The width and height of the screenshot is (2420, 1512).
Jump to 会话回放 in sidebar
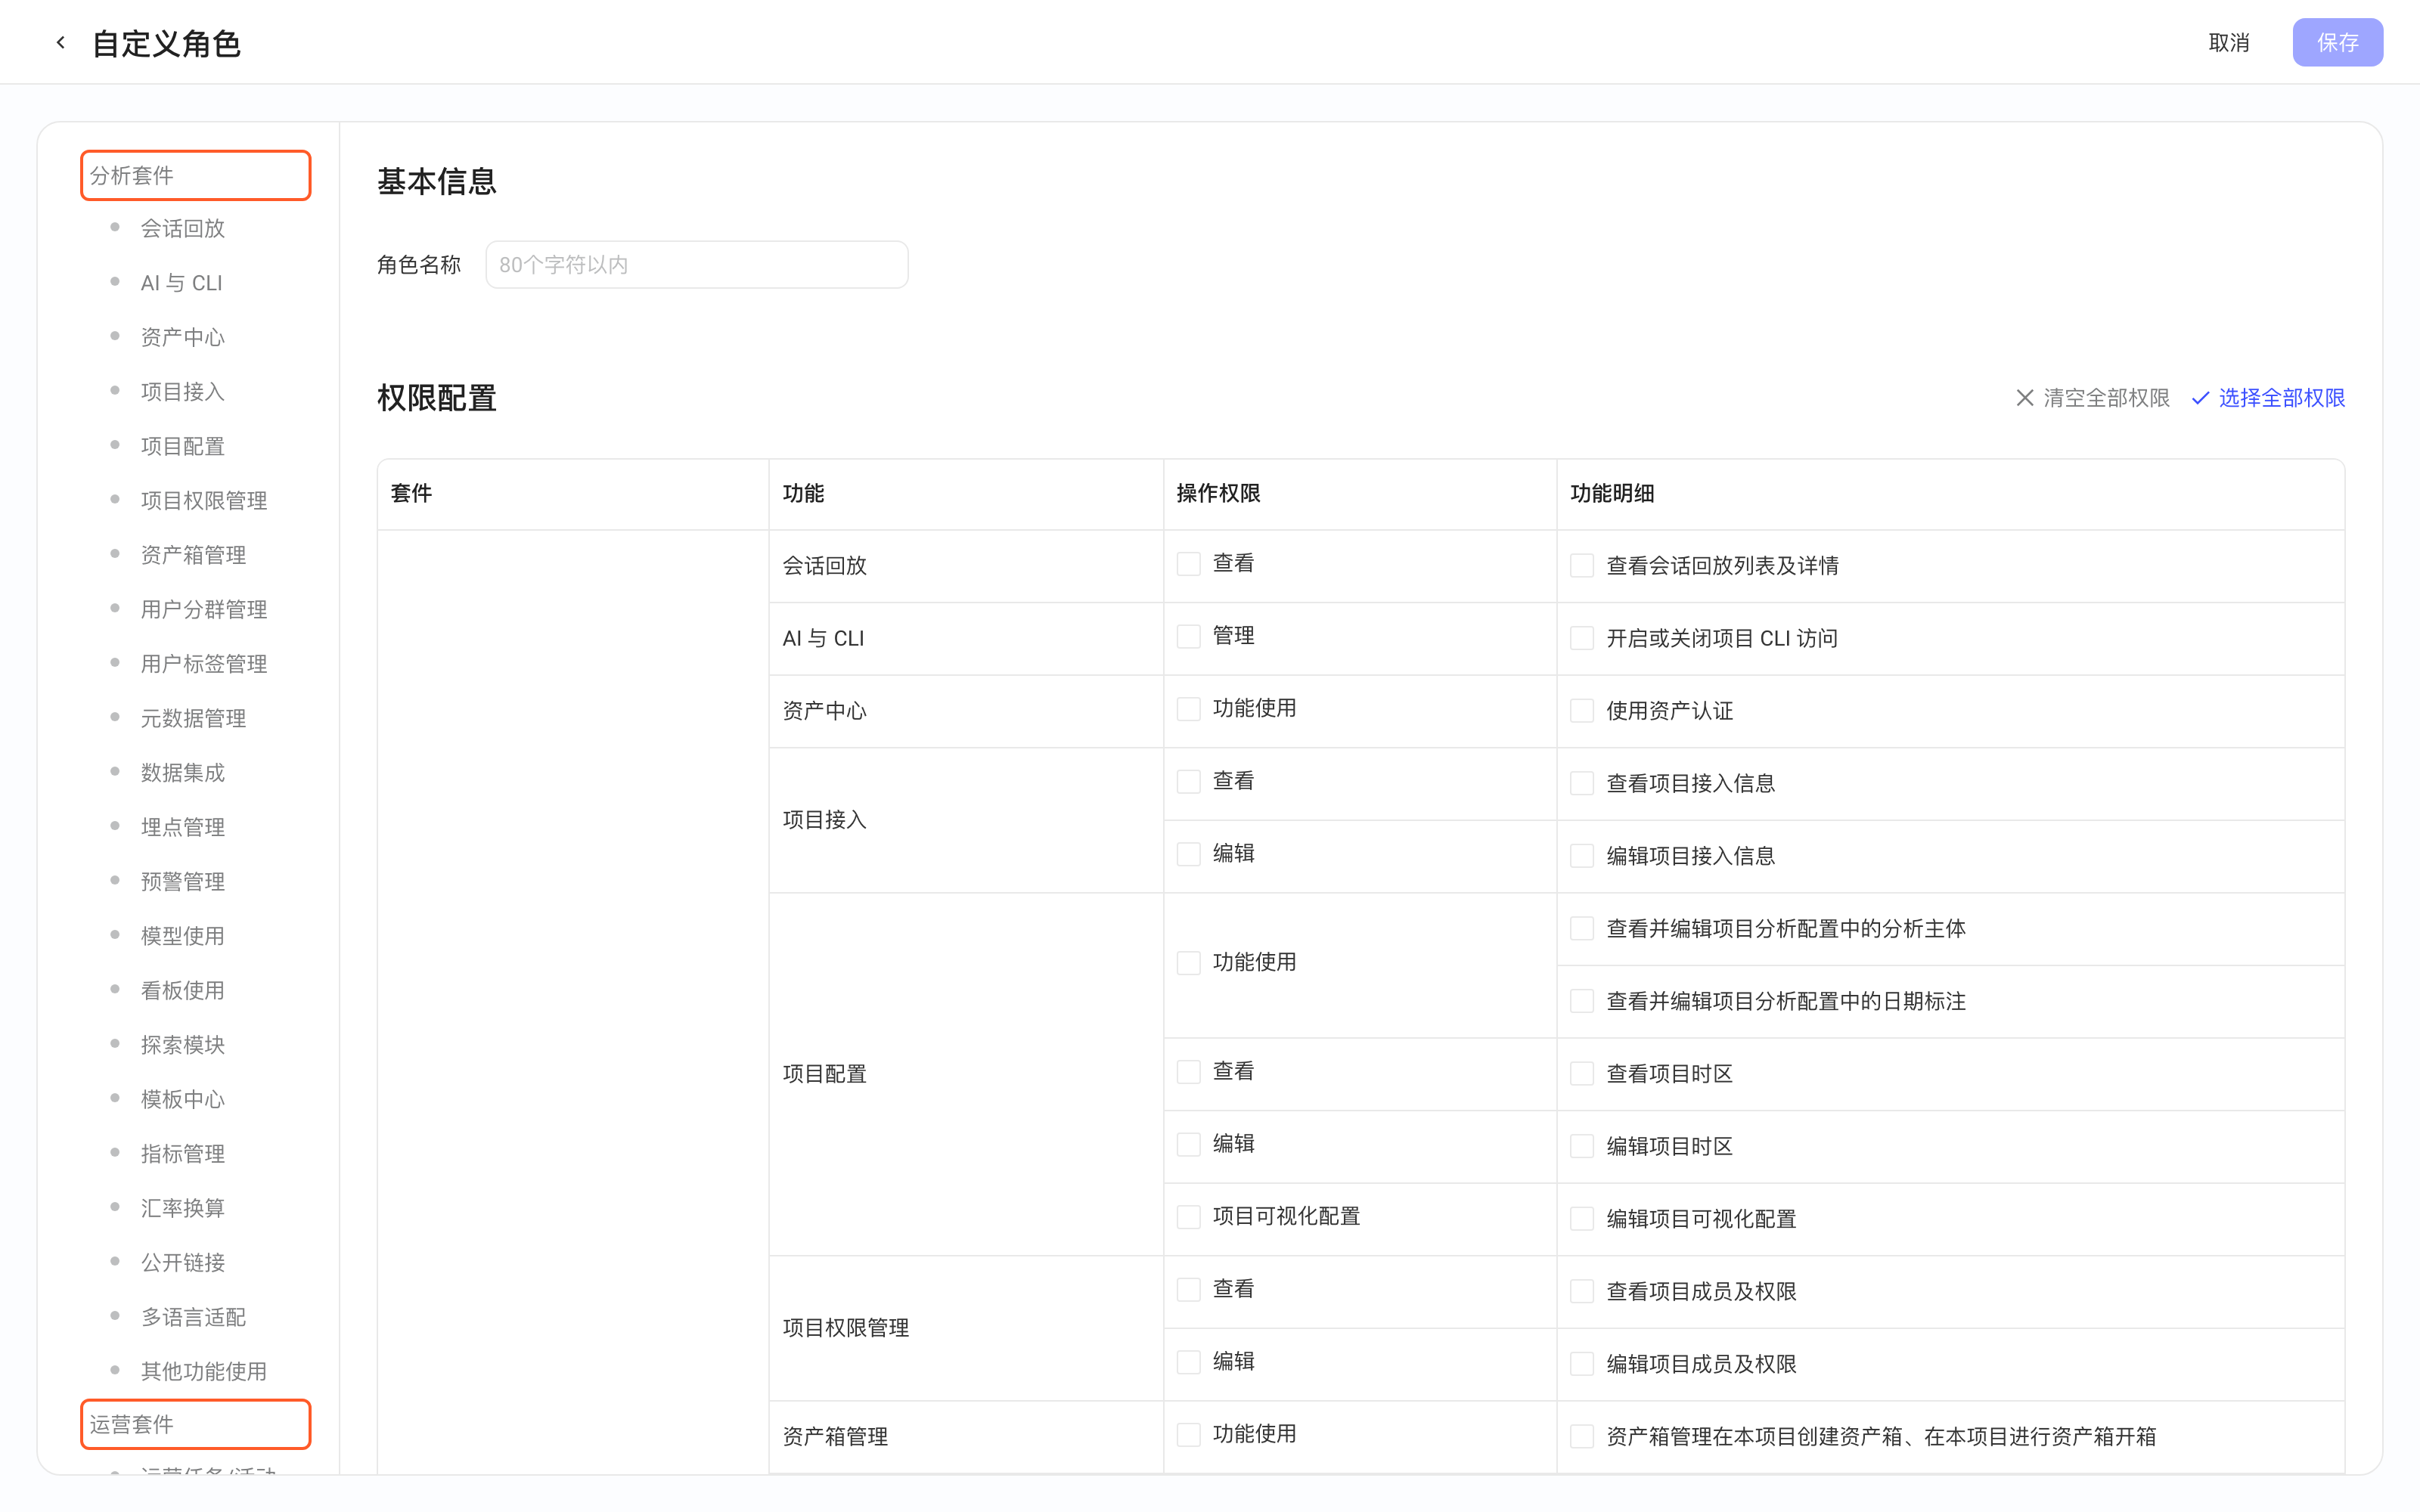tap(182, 229)
